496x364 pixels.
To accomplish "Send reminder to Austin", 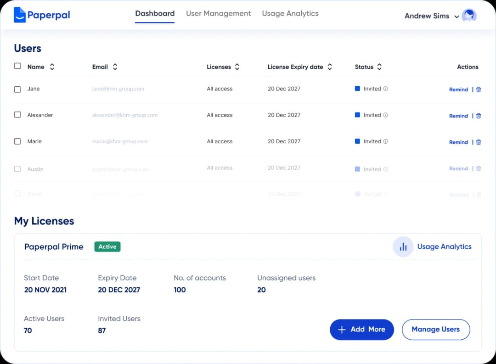I will coord(458,168).
